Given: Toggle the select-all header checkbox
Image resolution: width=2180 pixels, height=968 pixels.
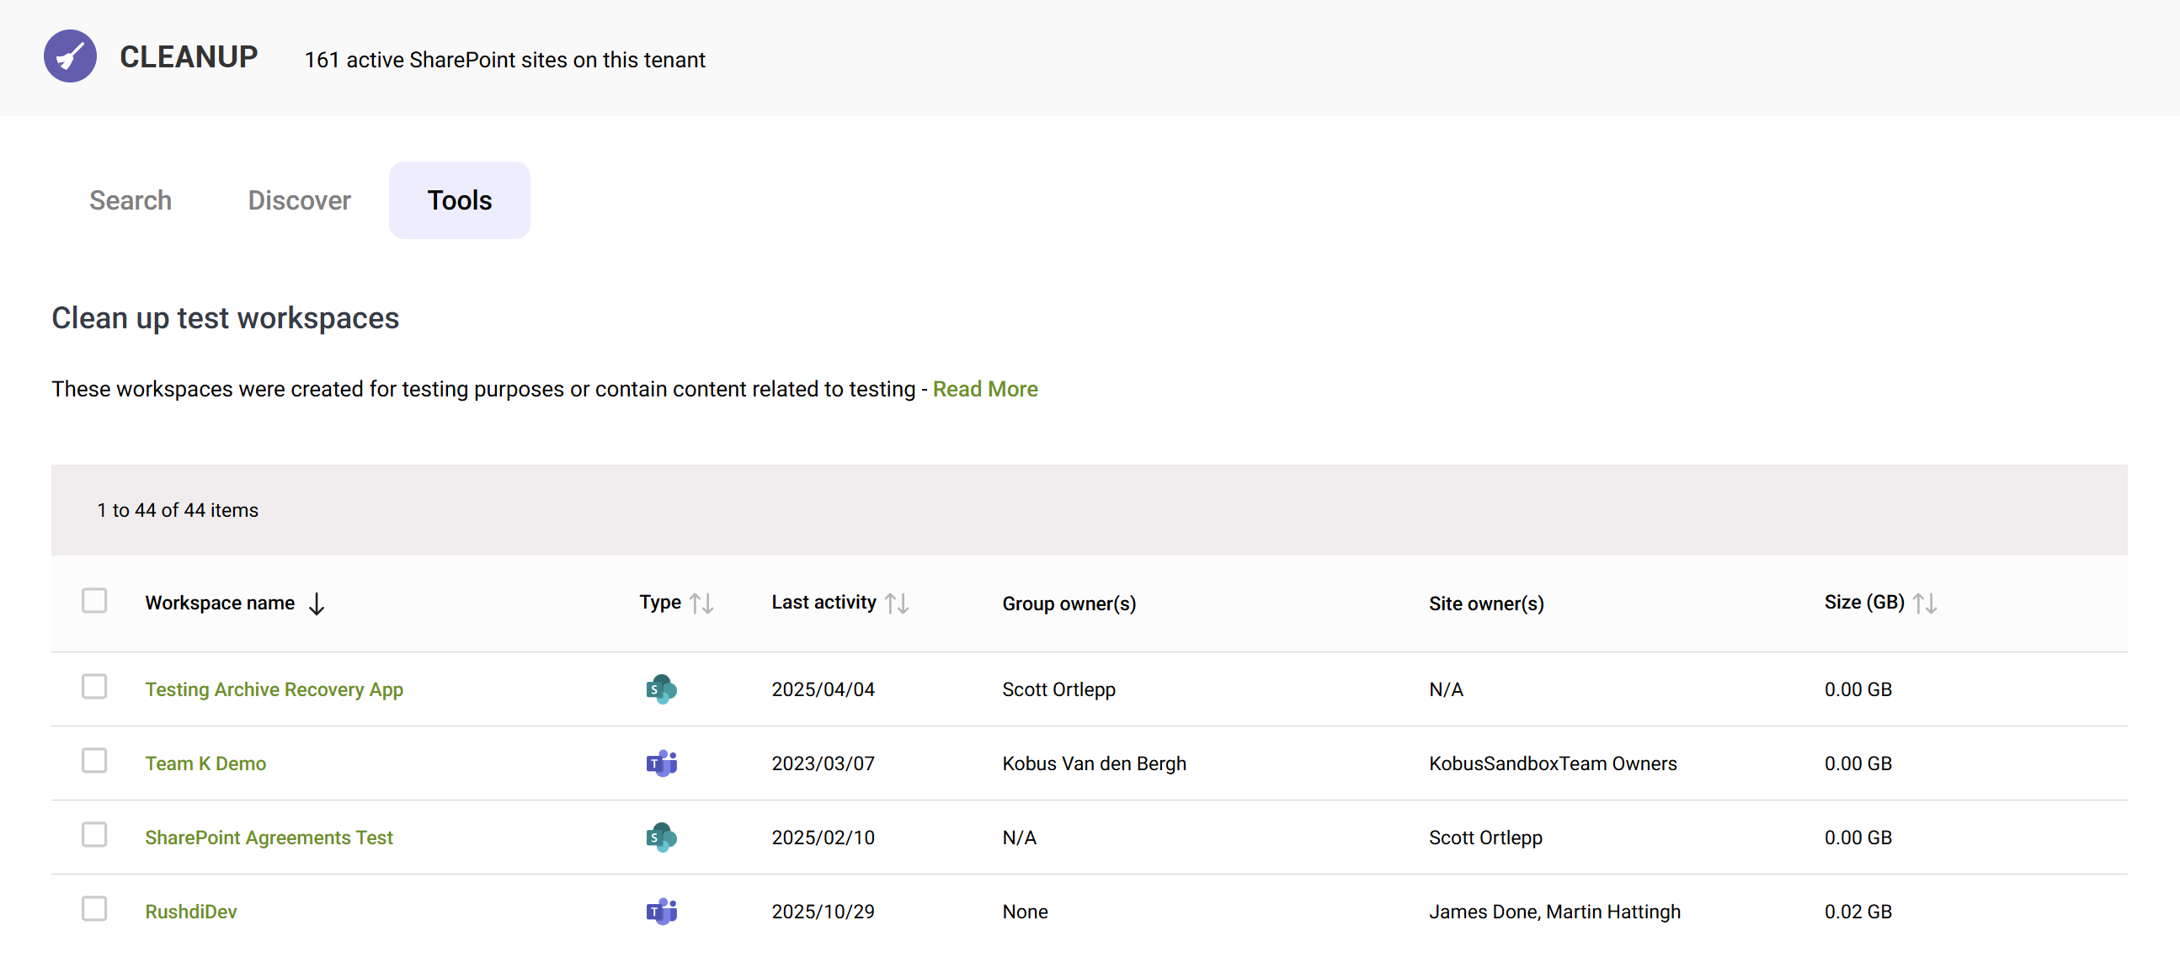Looking at the screenshot, I should 94,601.
